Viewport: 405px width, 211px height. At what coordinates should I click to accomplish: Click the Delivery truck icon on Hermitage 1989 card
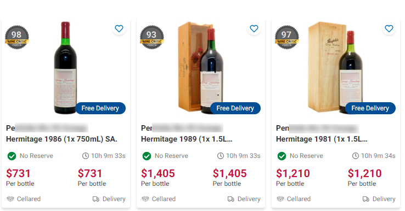(x=231, y=199)
